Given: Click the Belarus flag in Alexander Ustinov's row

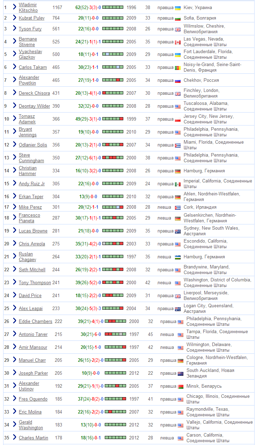Looking at the screenshot, I should 180,387.
